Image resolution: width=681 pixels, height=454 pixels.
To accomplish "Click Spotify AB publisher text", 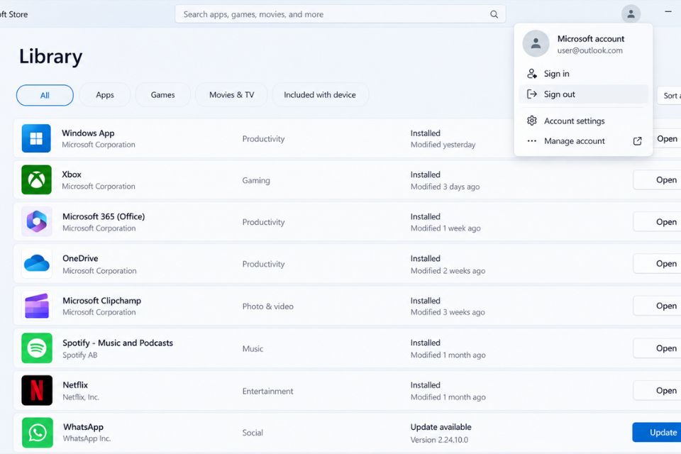I will tap(80, 355).
